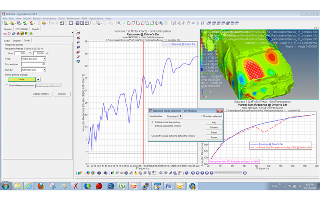Click the color wheel icon in bottom toolbar
Image resolution: width=320 pixels, height=200 pixels.
88,173
